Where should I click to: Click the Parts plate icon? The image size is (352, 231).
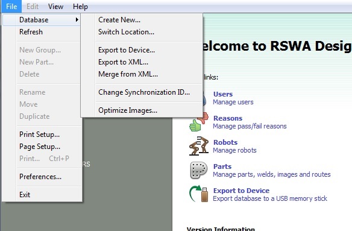pyautogui.click(x=199, y=170)
